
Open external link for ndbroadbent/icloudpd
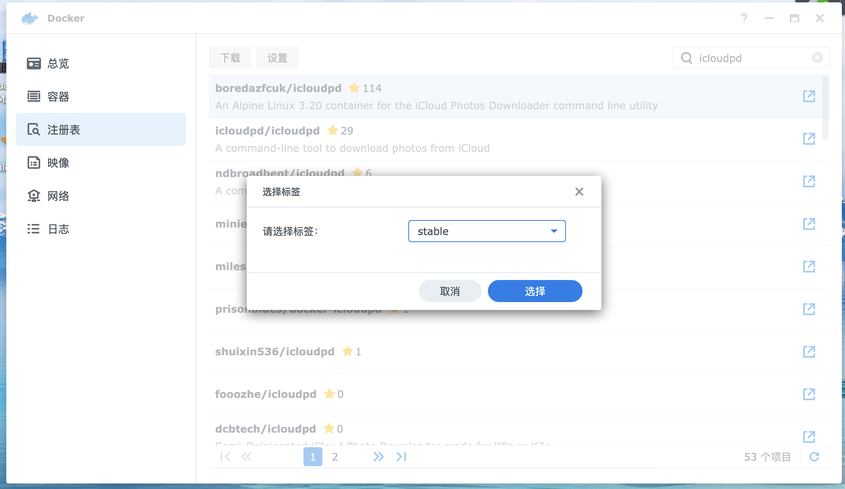(809, 181)
